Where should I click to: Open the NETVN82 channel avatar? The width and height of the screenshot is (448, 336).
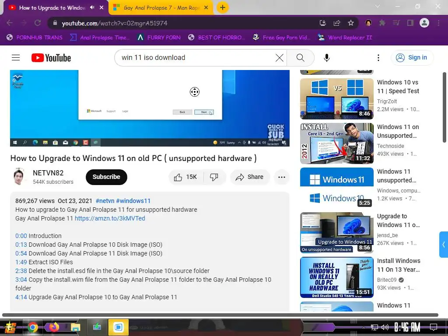(18, 177)
